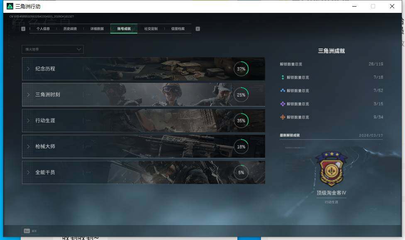
Task: Expand the 三角洲时刻 chevron
Action: click(x=28, y=95)
